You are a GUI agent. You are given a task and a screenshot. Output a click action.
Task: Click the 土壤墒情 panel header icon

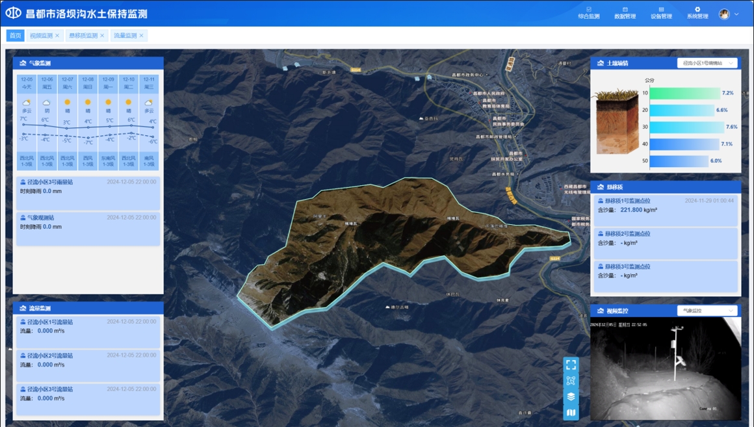(x=600, y=63)
